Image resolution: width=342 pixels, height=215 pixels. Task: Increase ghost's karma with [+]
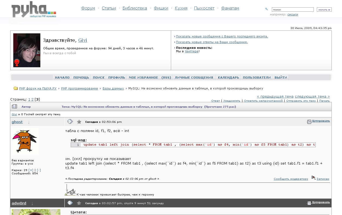[31, 170]
